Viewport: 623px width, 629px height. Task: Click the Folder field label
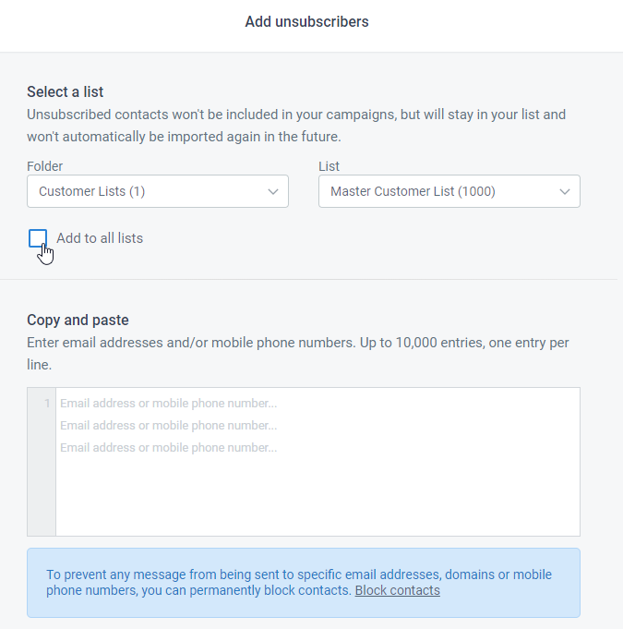[x=44, y=166]
